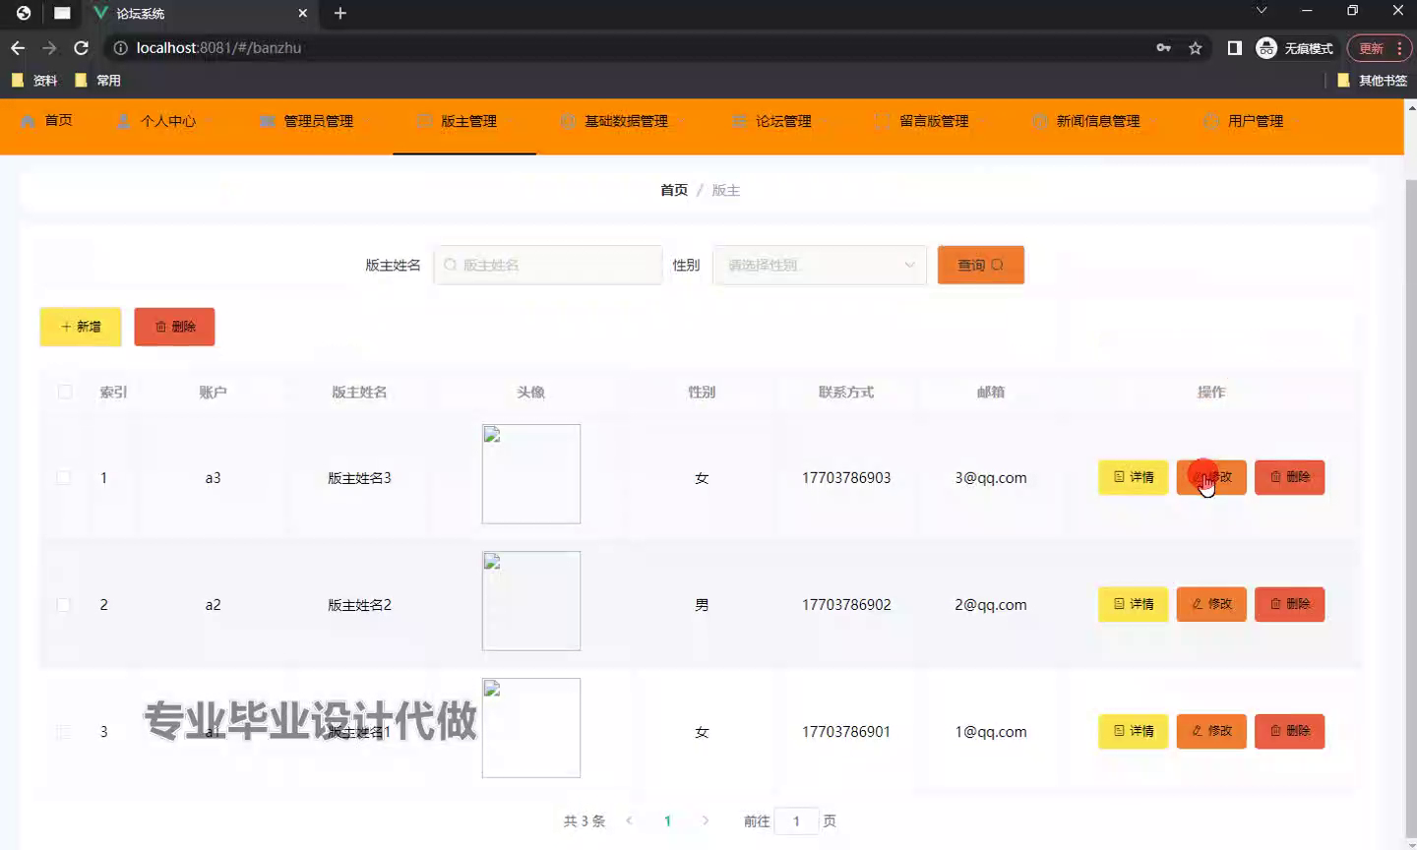1417x850 pixels.
Task: Click 修改 for the a3 row
Action: click(x=1211, y=477)
